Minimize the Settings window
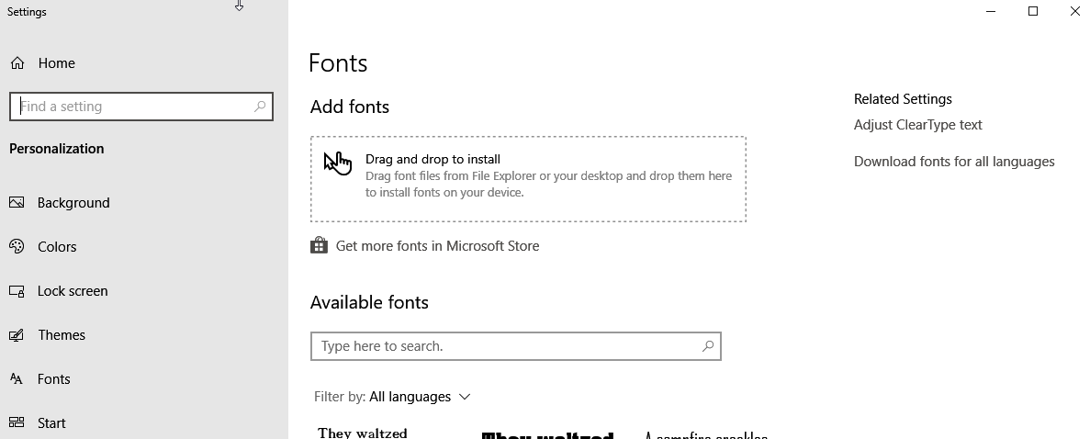The width and height of the screenshot is (1090, 439). 992,11
